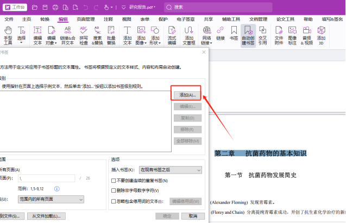The image size is (346, 223).
Task: Click the page range input field
Action: [x=46, y=177]
